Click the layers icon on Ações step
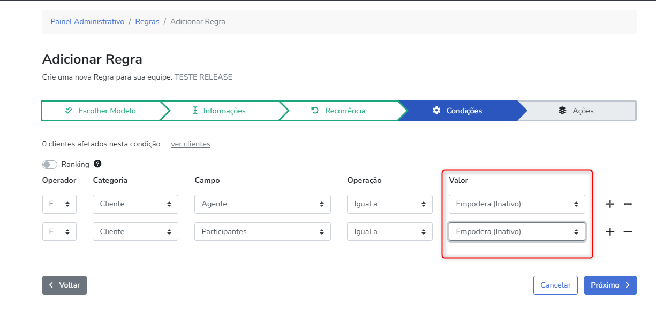The height and width of the screenshot is (326, 656). pos(562,111)
